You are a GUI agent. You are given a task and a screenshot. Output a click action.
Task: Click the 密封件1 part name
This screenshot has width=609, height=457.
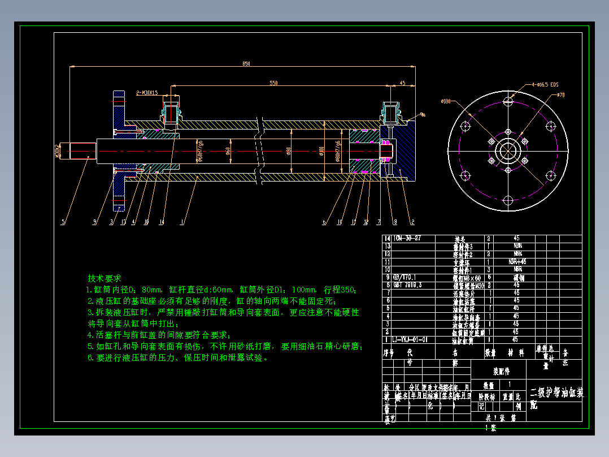pyautogui.click(x=463, y=270)
